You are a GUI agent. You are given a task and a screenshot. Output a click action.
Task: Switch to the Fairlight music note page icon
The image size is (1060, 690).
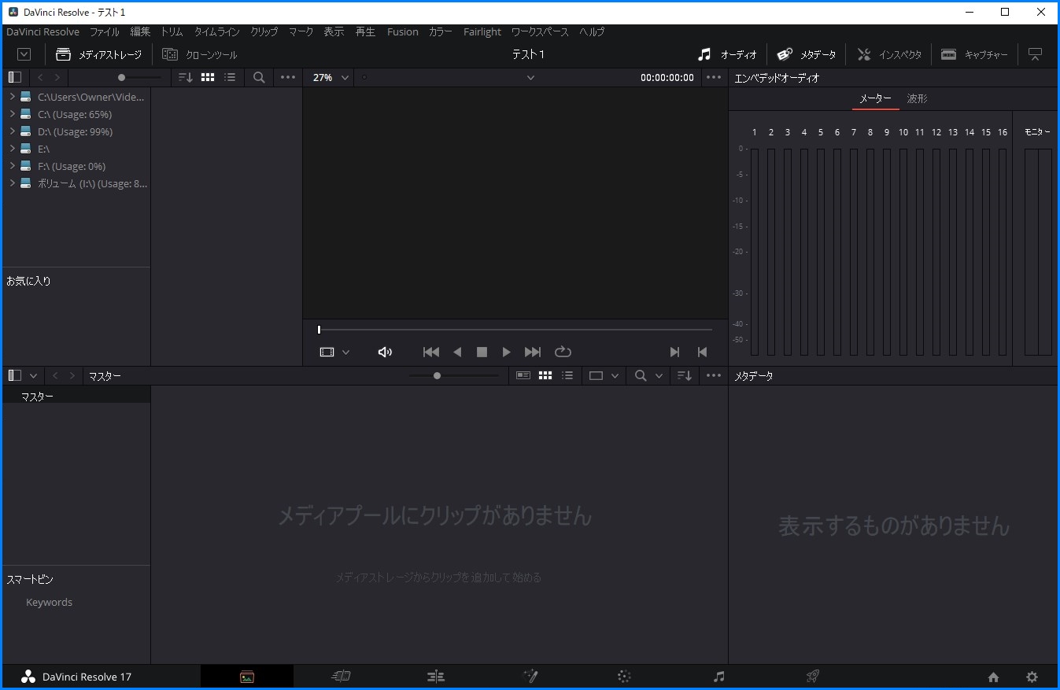pyautogui.click(x=718, y=677)
